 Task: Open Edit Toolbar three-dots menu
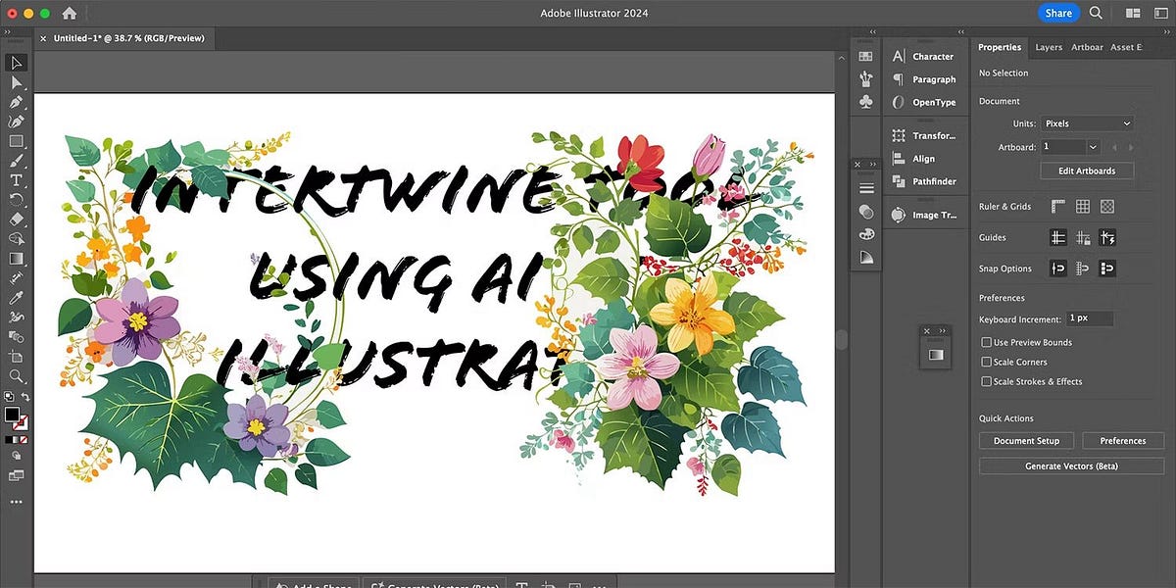pos(16,502)
